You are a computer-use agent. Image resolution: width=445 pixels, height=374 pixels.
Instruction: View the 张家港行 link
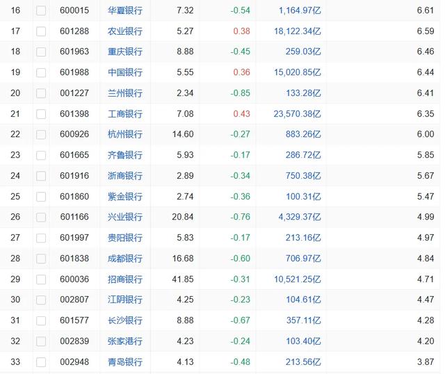(x=125, y=341)
